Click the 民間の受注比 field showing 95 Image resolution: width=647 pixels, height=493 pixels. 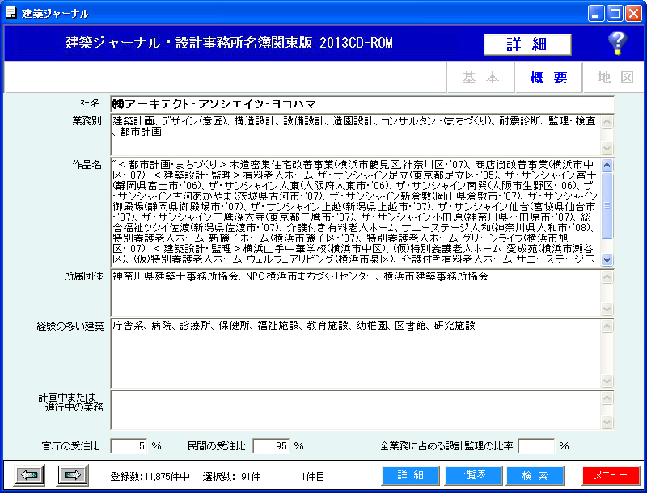(x=271, y=445)
